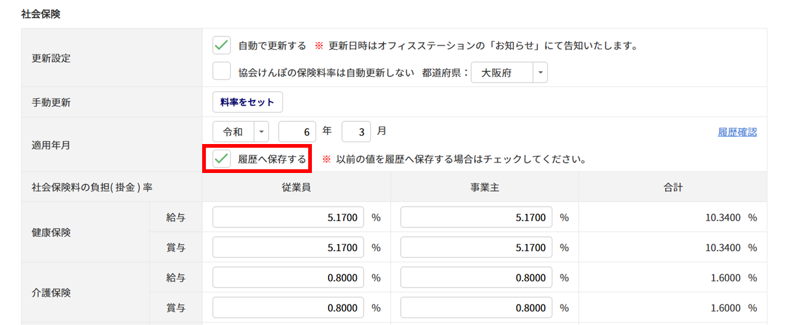Click the 適用年月 month input field
The height and width of the screenshot is (325, 789).
pos(356,132)
